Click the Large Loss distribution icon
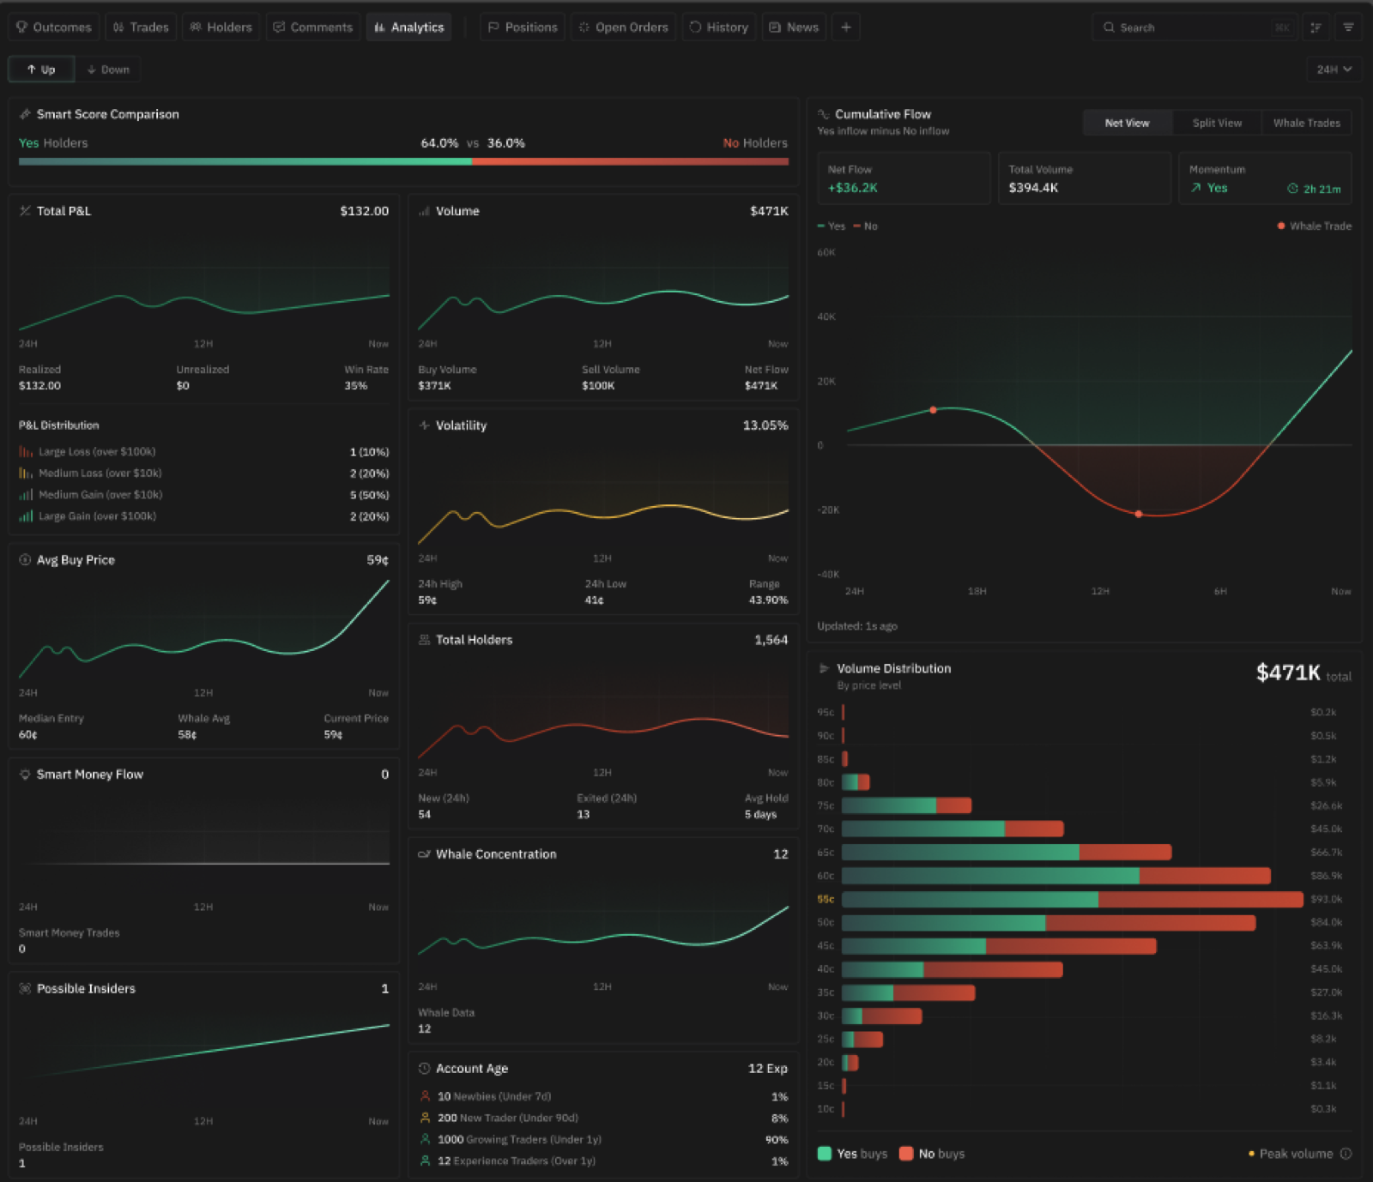This screenshot has width=1373, height=1182. click(x=26, y=452)
